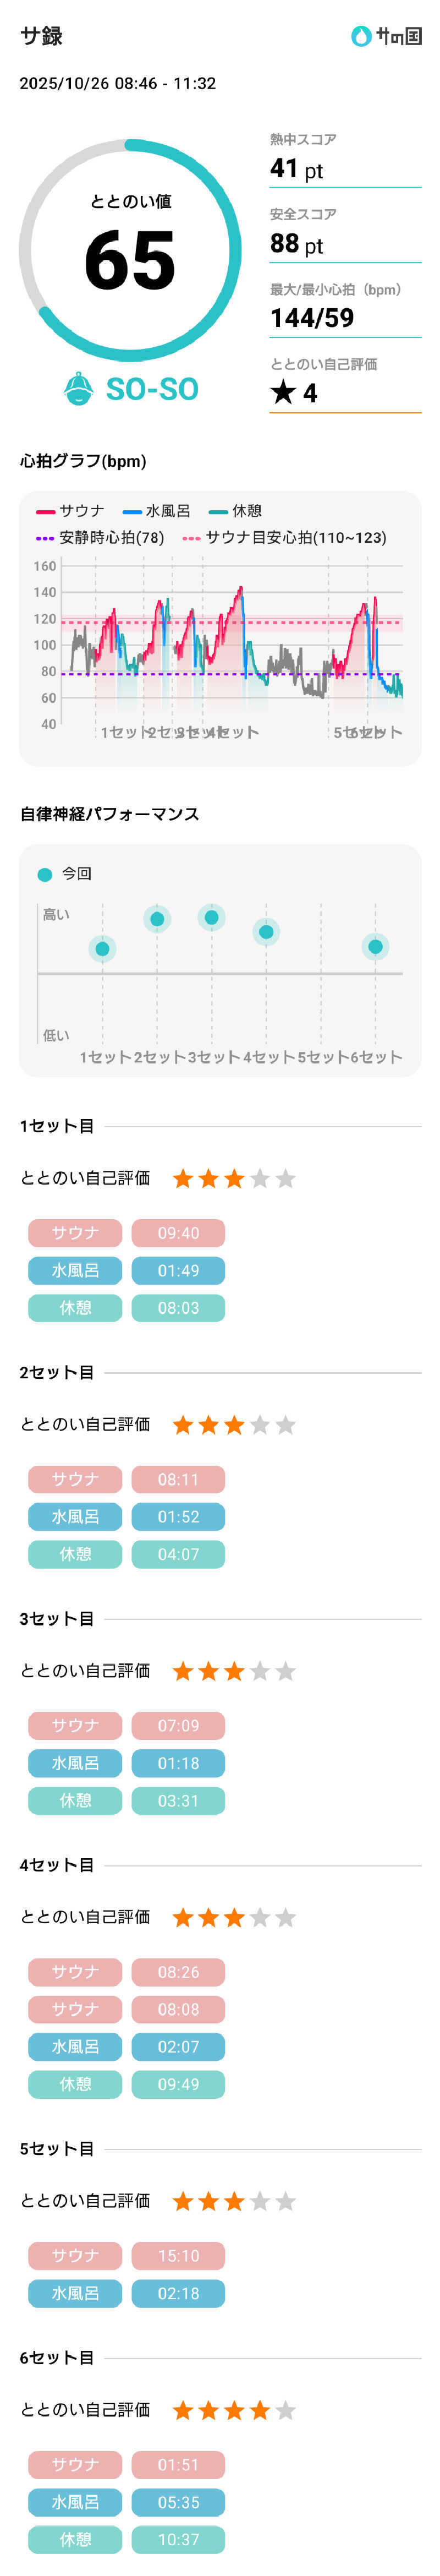Tap the 10:37 rest time badge
This screenshot has width=440, height=2576.
(x=178, y=2539)
